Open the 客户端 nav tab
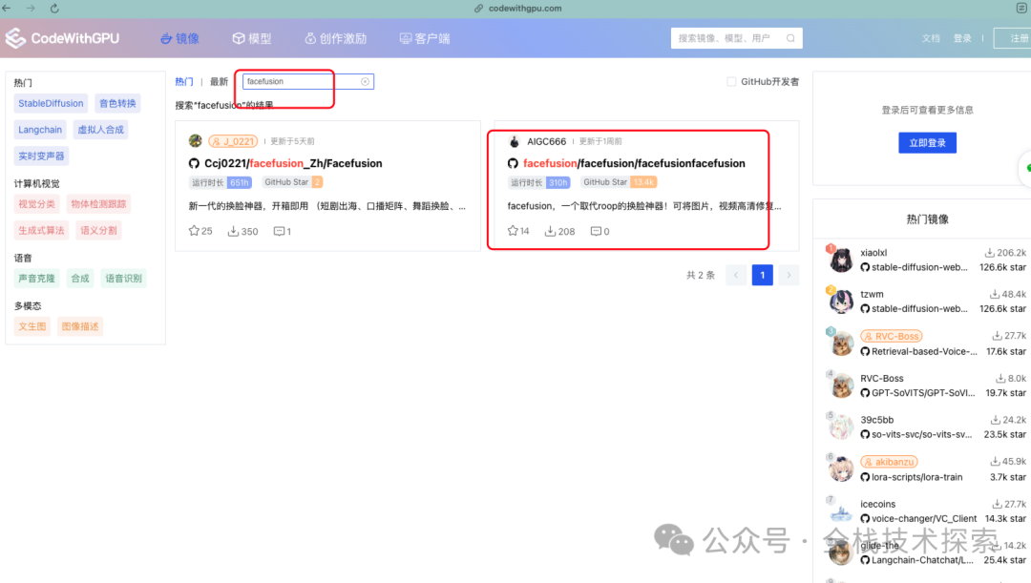Screen dimensions: 1031x583 tap(425, 39)
